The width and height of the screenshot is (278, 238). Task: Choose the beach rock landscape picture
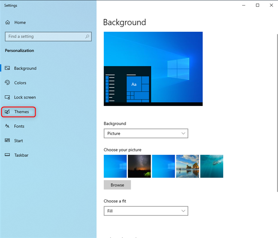187,166
